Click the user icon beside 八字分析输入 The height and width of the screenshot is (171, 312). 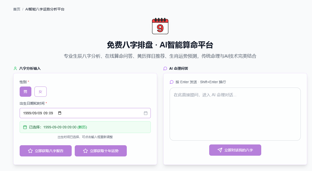(x=15, y=68)
